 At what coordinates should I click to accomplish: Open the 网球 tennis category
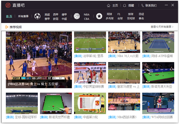pos(109,14)
